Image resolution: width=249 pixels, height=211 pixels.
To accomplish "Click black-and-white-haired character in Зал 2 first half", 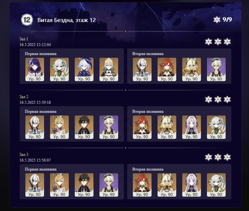I will tap(35, 127).
